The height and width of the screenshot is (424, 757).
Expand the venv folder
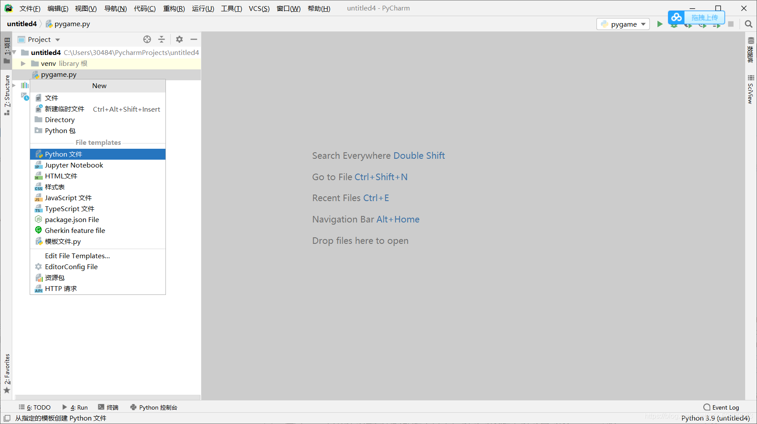(x=23, y=64)
